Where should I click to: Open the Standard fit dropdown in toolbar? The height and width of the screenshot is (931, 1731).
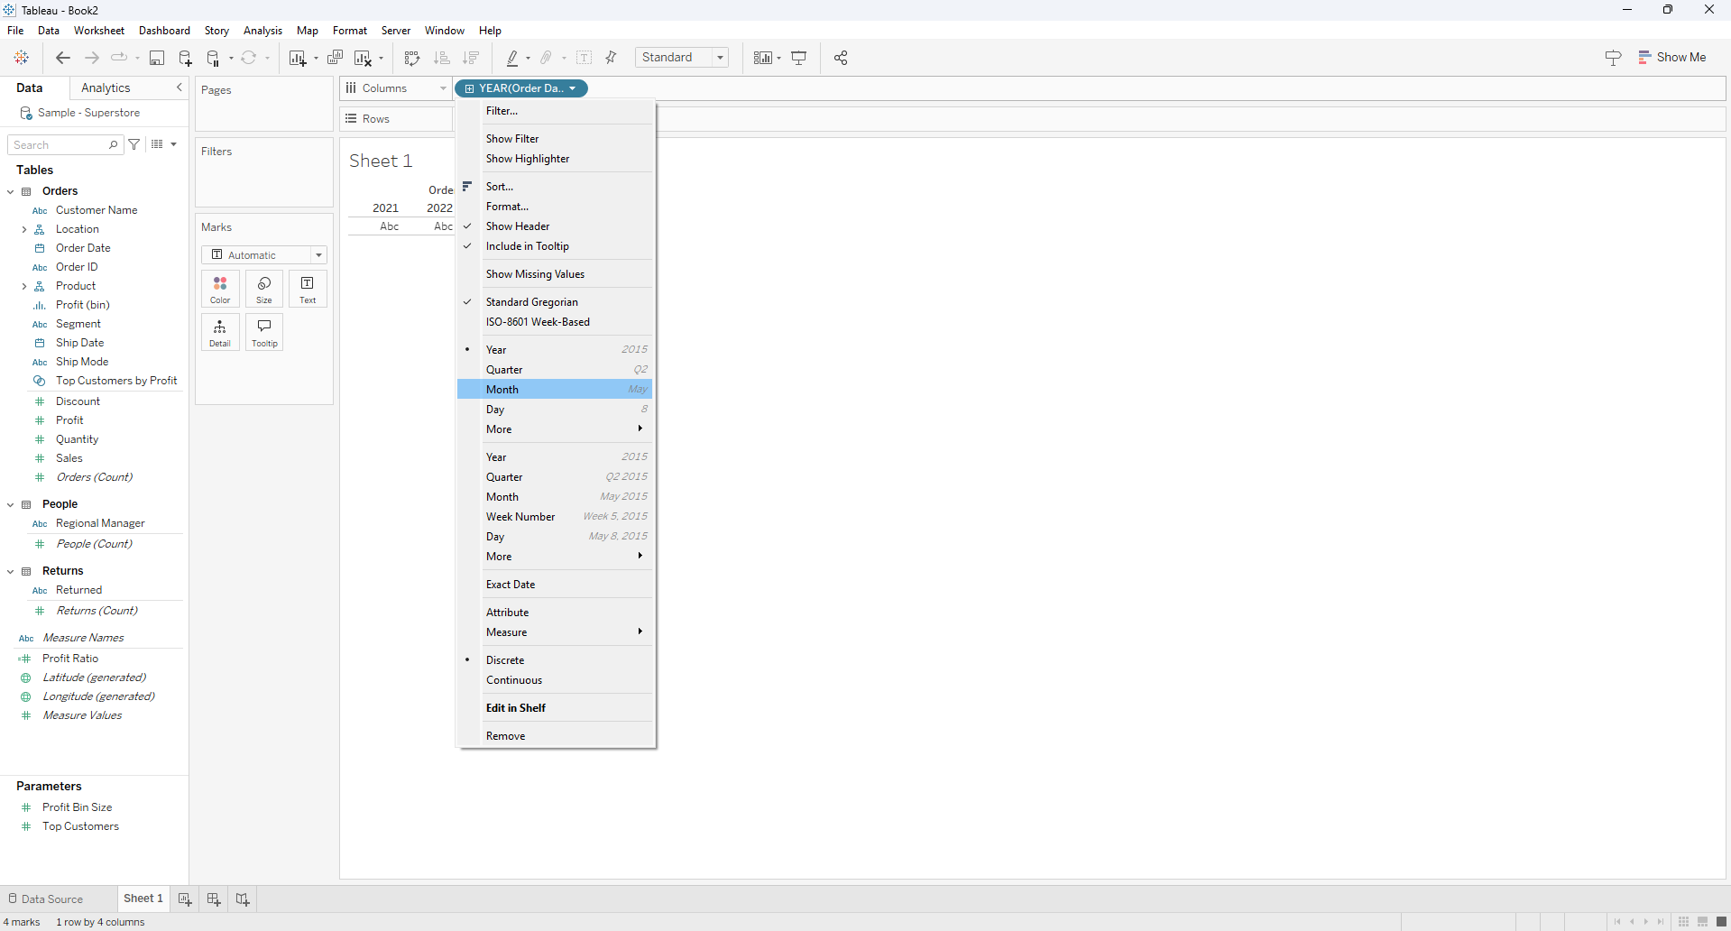[x=682, y=58]
